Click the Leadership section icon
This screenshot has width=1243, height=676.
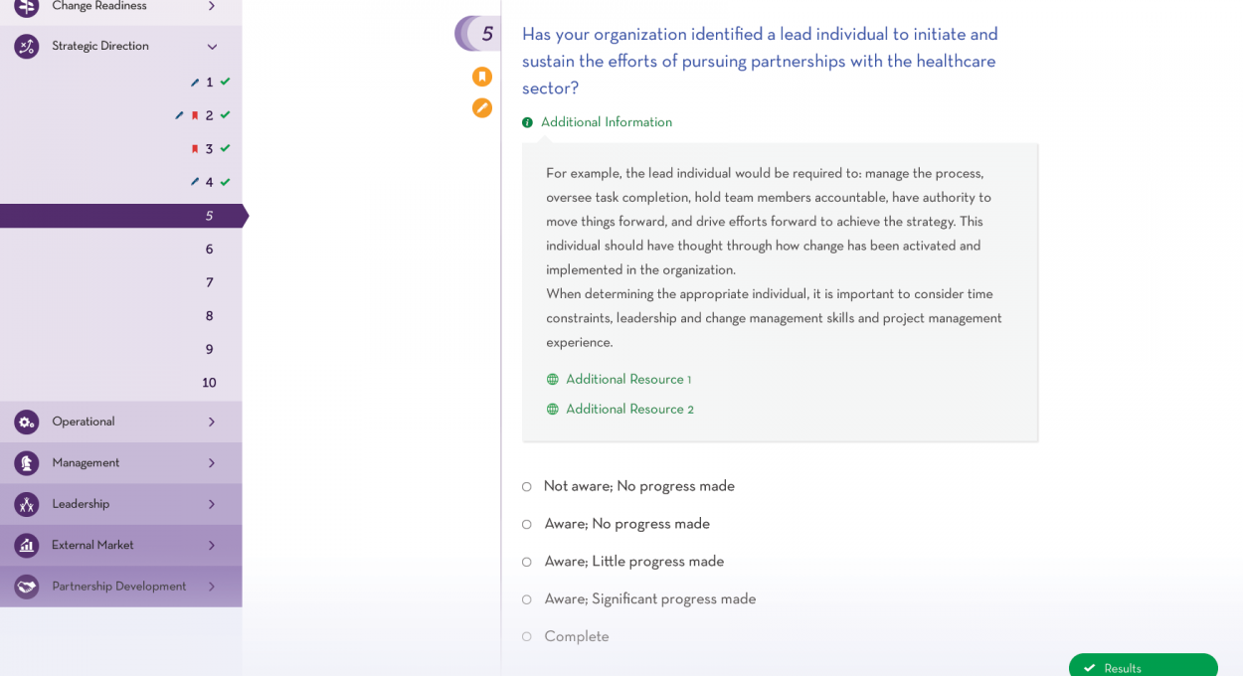pyautogui.click(x=27, y=504)
